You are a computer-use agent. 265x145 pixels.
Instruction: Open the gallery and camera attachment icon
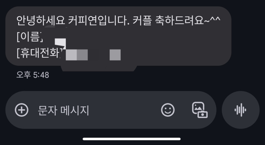200,110
